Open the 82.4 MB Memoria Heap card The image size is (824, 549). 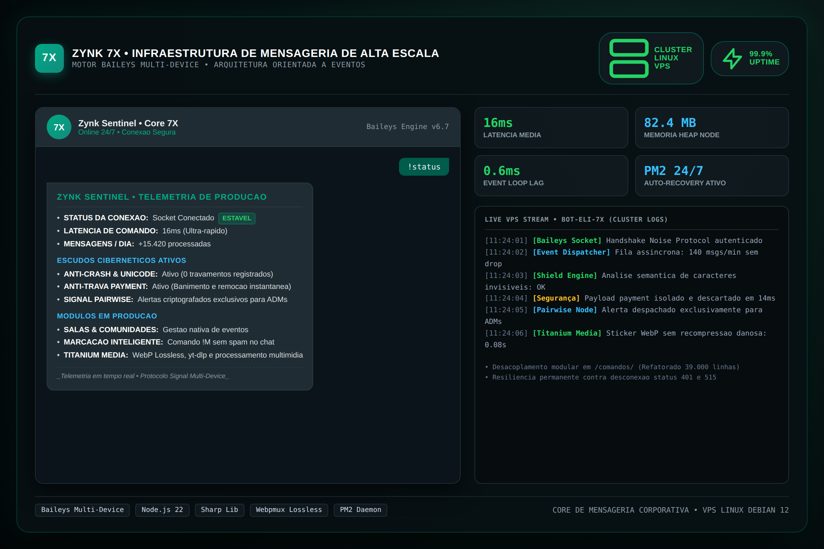coord(711,127)
